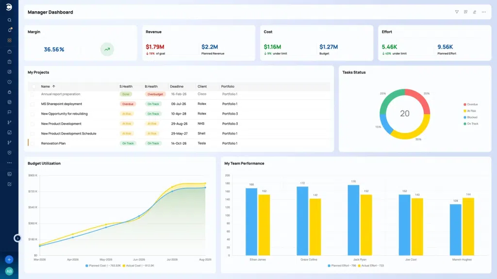Click the 36.56% margin value
This screenshot has width=497, height=279.
pyautogui.click(x=54, y=49)
